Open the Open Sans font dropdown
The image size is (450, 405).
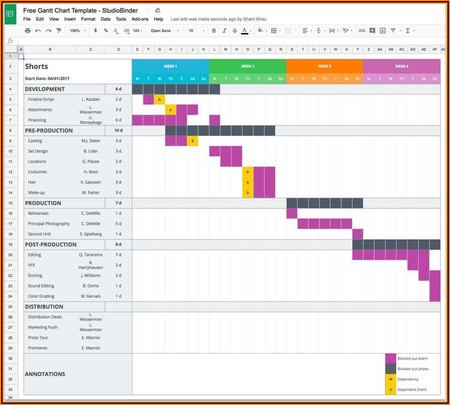pyautogui.click(x=163, y=31)
